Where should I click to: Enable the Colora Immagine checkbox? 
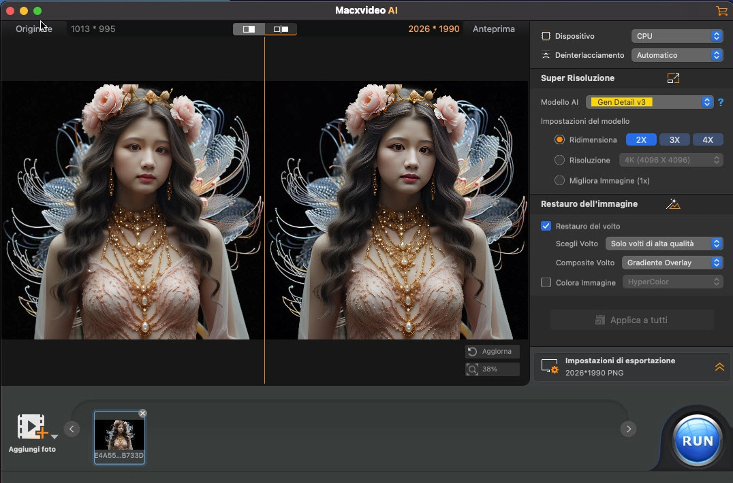point(546,282)
